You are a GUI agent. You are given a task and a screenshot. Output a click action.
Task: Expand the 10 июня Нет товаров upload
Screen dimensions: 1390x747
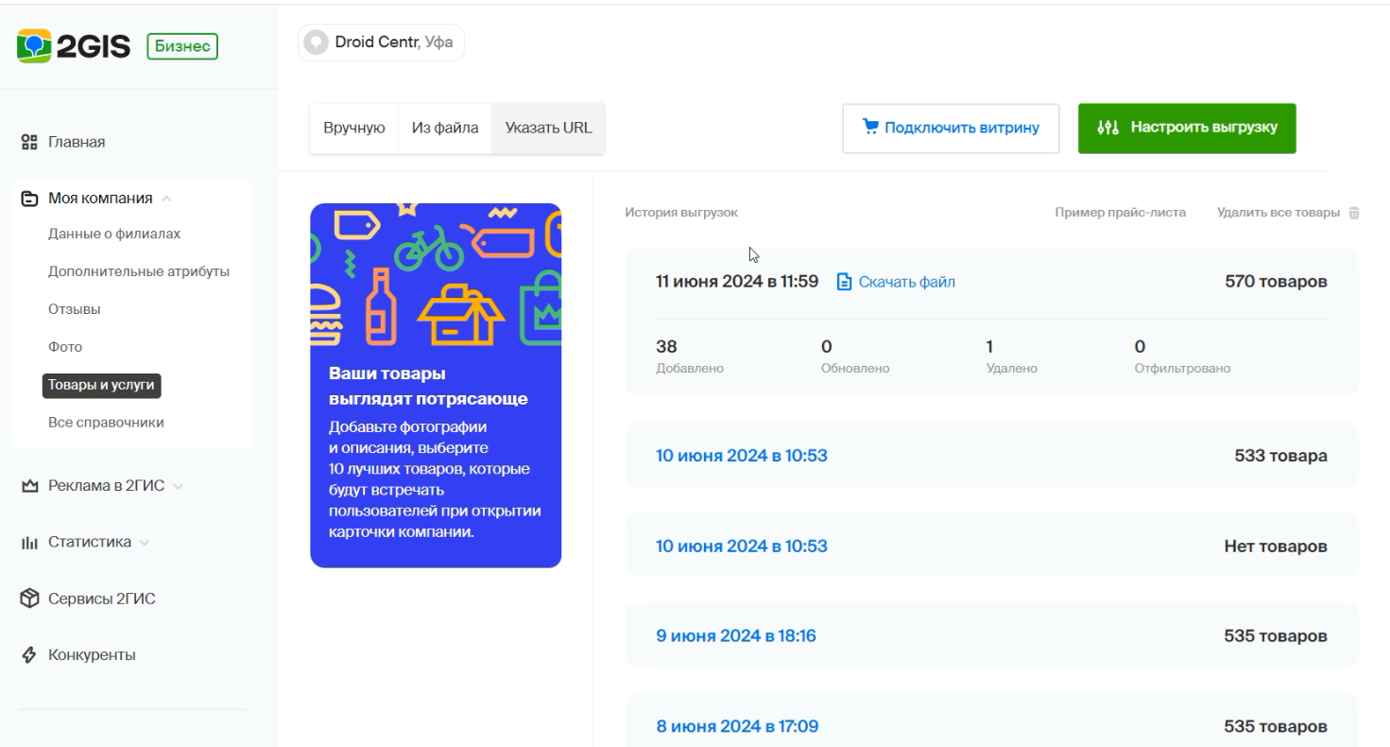pyautogui.click(x=991, y=546)
